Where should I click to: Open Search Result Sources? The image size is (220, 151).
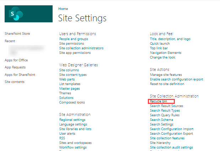[167, 106]
